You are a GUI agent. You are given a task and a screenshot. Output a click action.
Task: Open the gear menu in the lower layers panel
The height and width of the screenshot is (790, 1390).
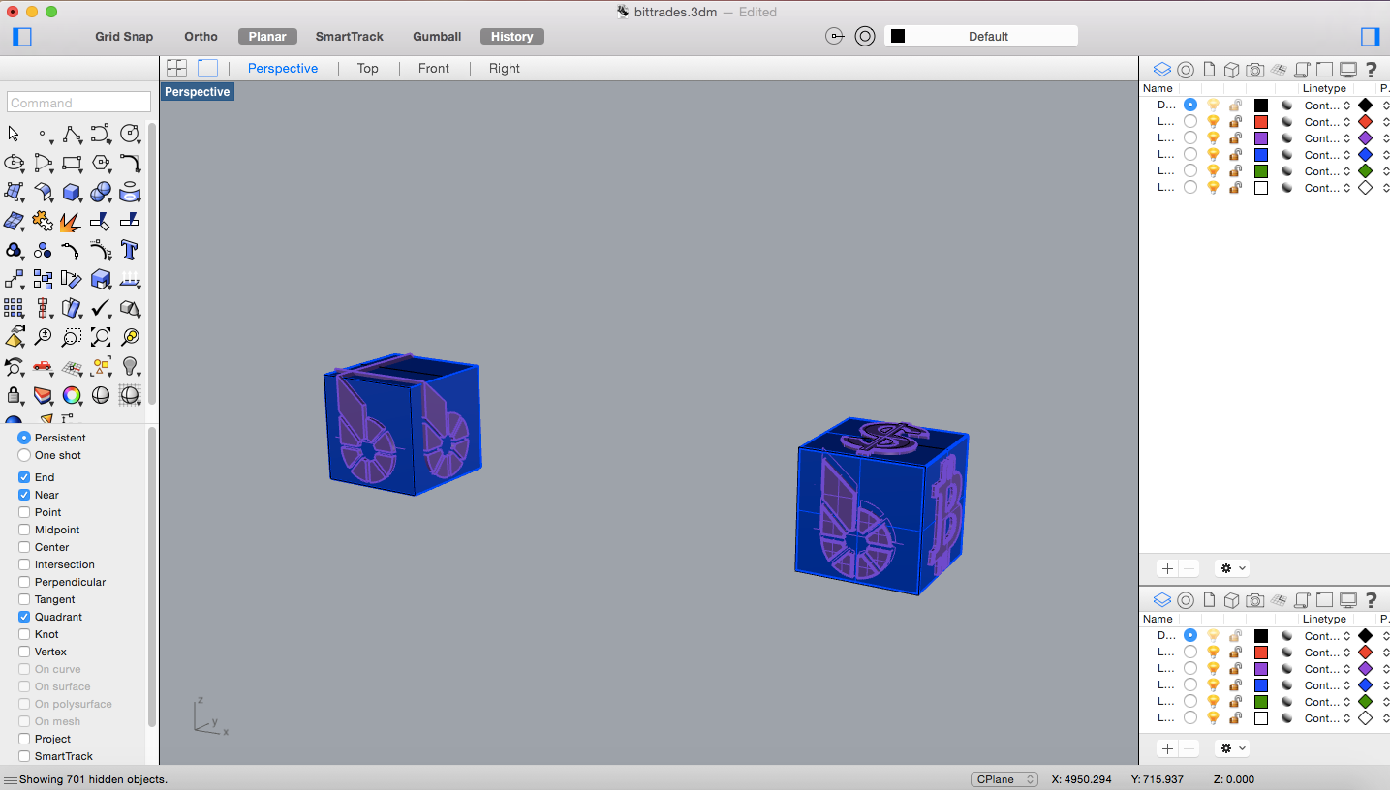pos(1231,749)
